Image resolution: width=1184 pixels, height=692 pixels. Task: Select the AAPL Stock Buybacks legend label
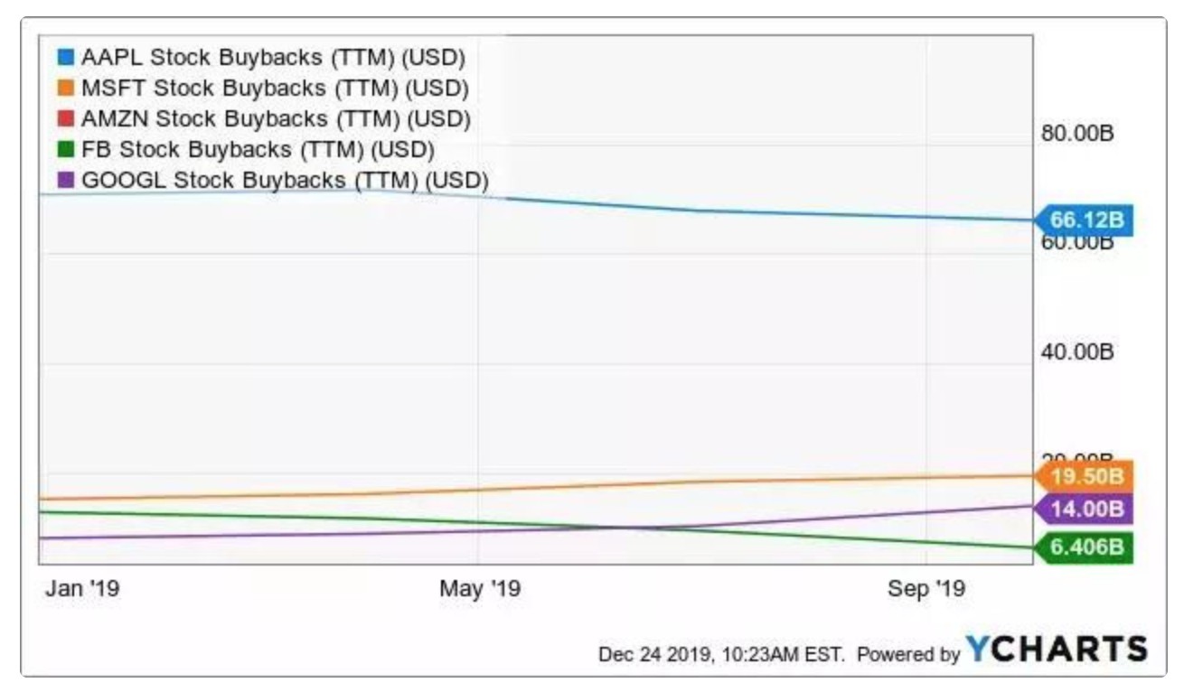273,59
